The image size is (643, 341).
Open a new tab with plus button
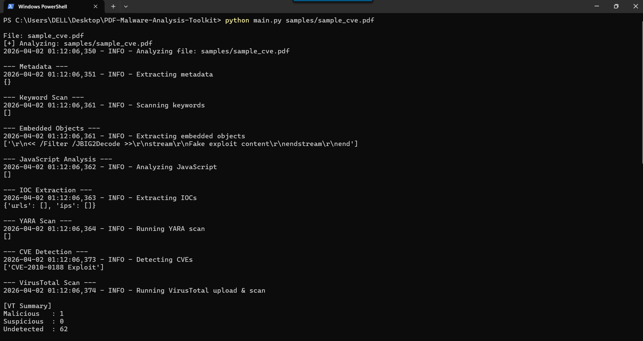pos(113,6)
